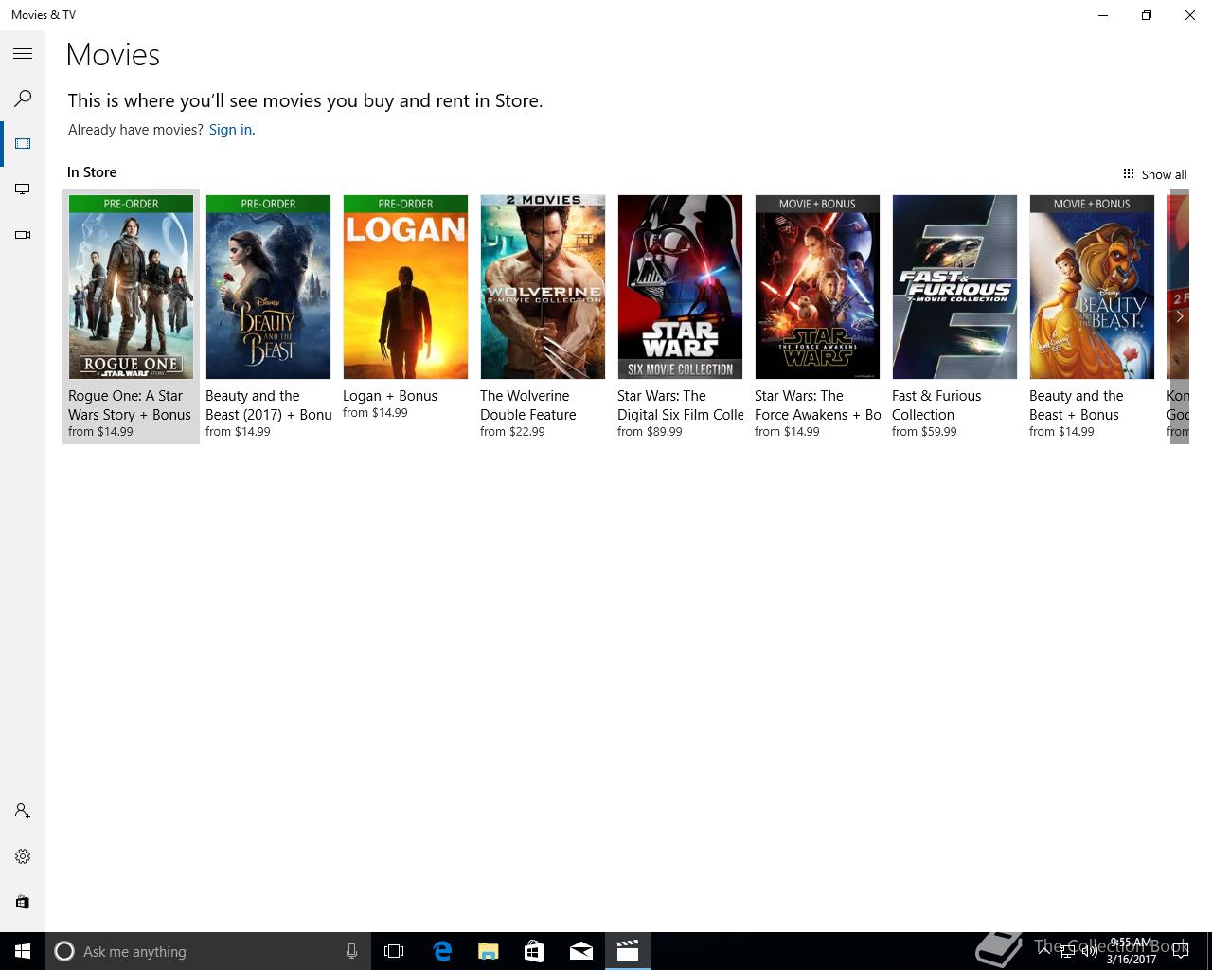Open the Store shopping bag sidebar icon
The width and height of the screenshot is (1212, 970).
(23, 902)
